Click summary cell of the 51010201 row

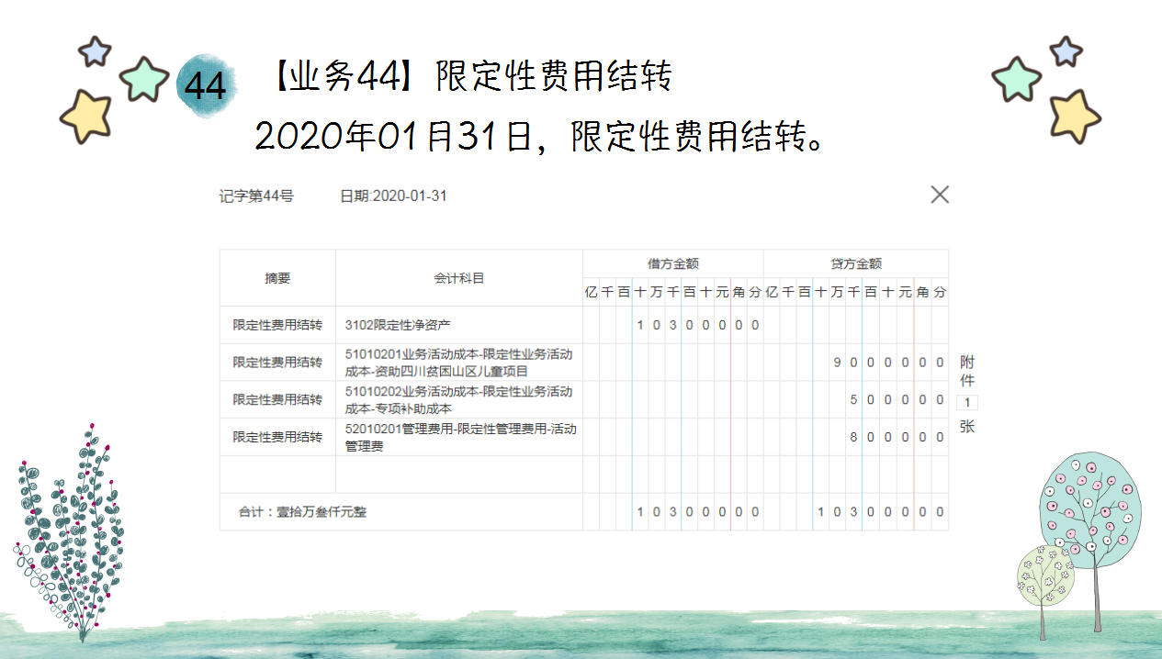click(277, 363)
